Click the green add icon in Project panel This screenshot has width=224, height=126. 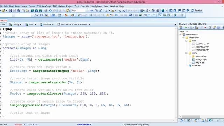(185, 27)
